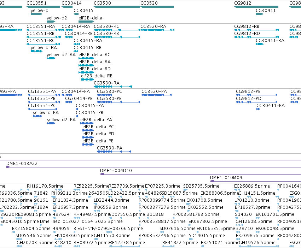The image size is (301, 248).
Task: Select the CG13551-PB coding sequence
Action: pos(44,102)
